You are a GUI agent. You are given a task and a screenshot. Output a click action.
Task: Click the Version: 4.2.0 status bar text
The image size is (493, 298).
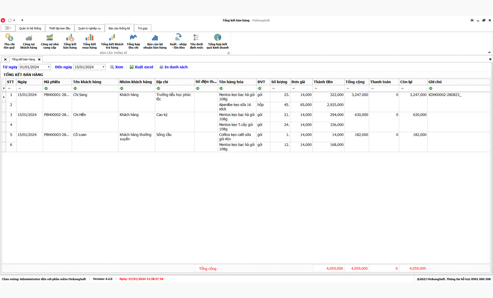pyautogui.click(x=103, y=279)
